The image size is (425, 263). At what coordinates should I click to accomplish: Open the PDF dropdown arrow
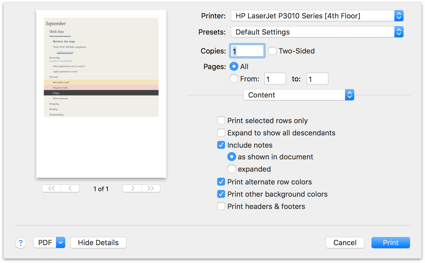click(60, 243)
